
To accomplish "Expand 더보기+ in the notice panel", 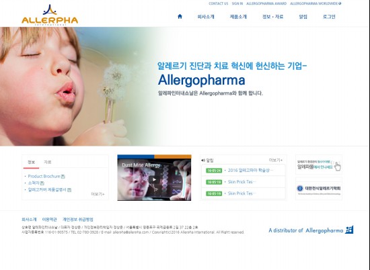I will click(x=276, y=161).
